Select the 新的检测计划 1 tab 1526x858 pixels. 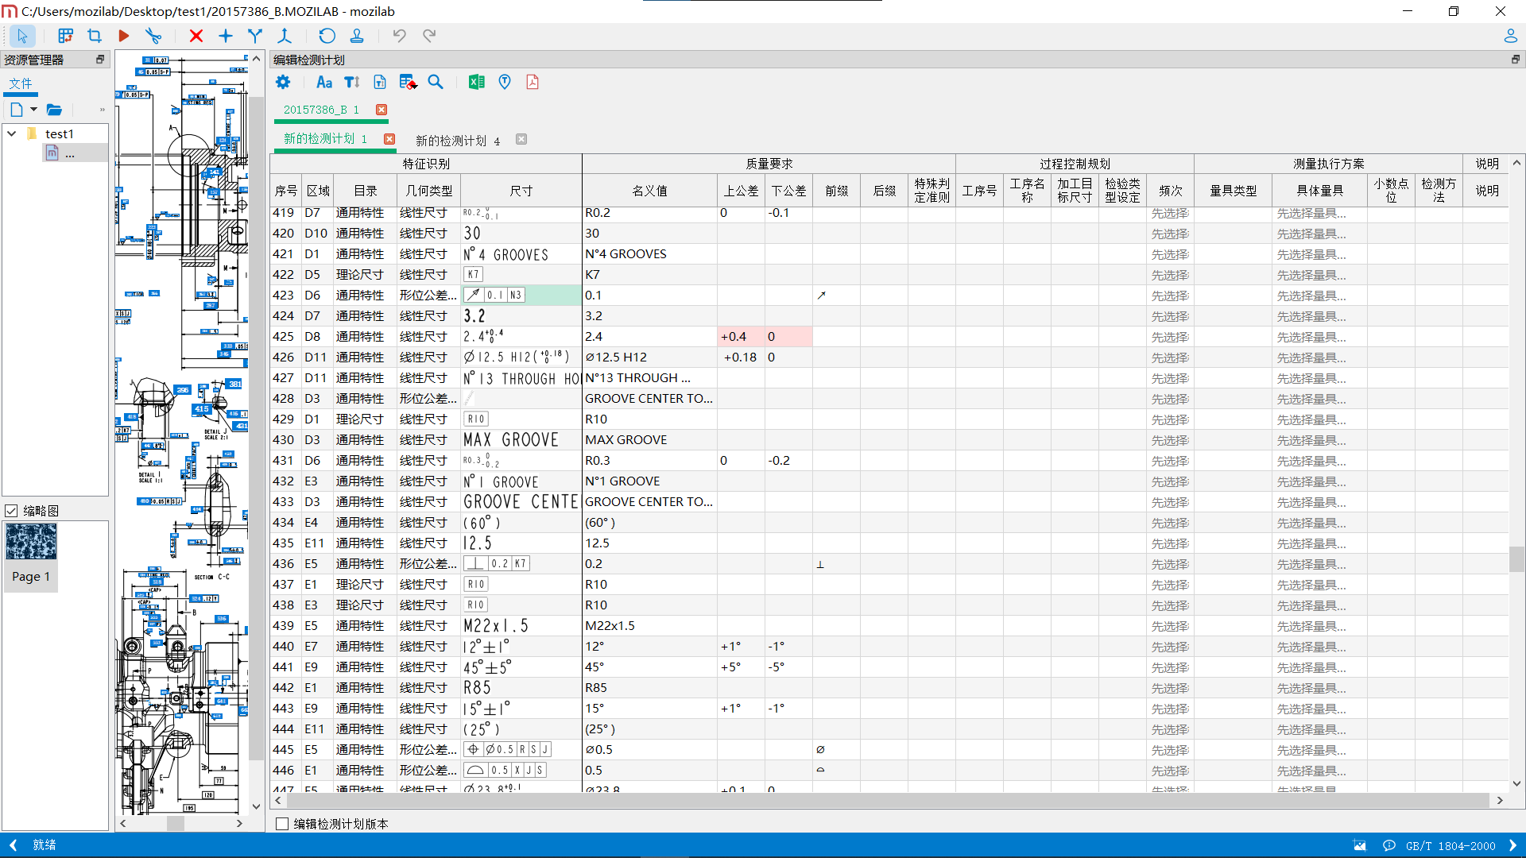[325, 139]
